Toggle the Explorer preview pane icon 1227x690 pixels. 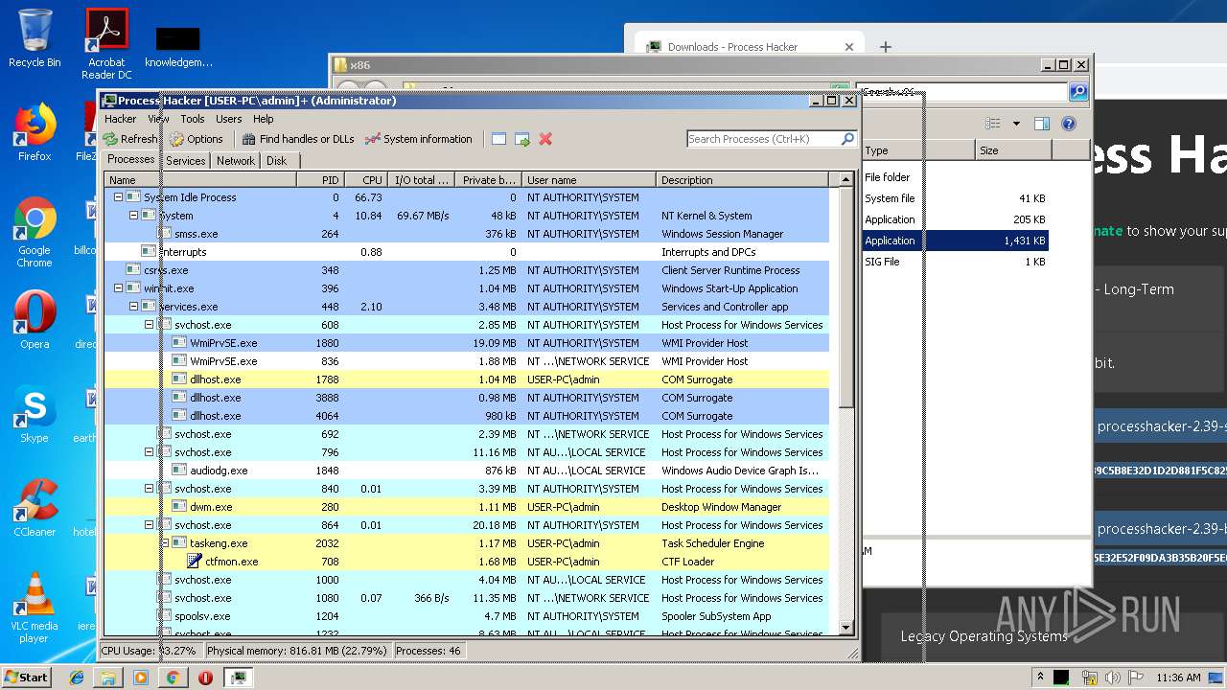(x=1042, y=124)
